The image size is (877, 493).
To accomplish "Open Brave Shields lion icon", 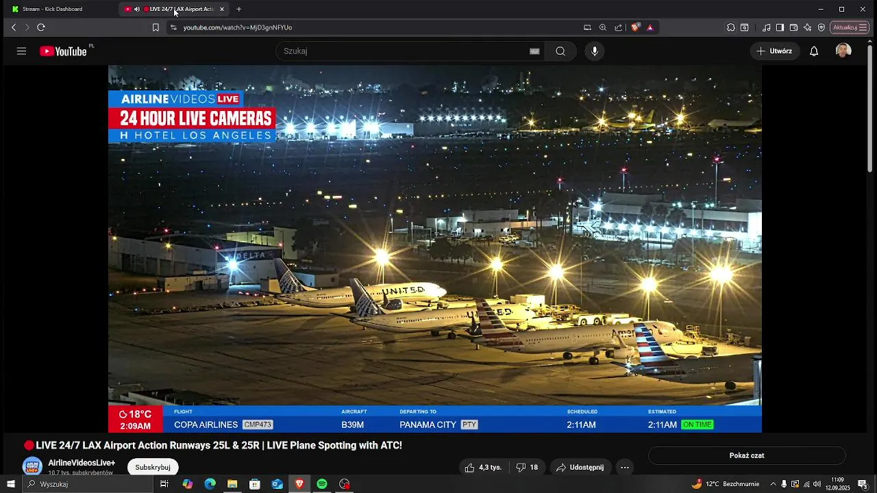I will click(635, 27).
